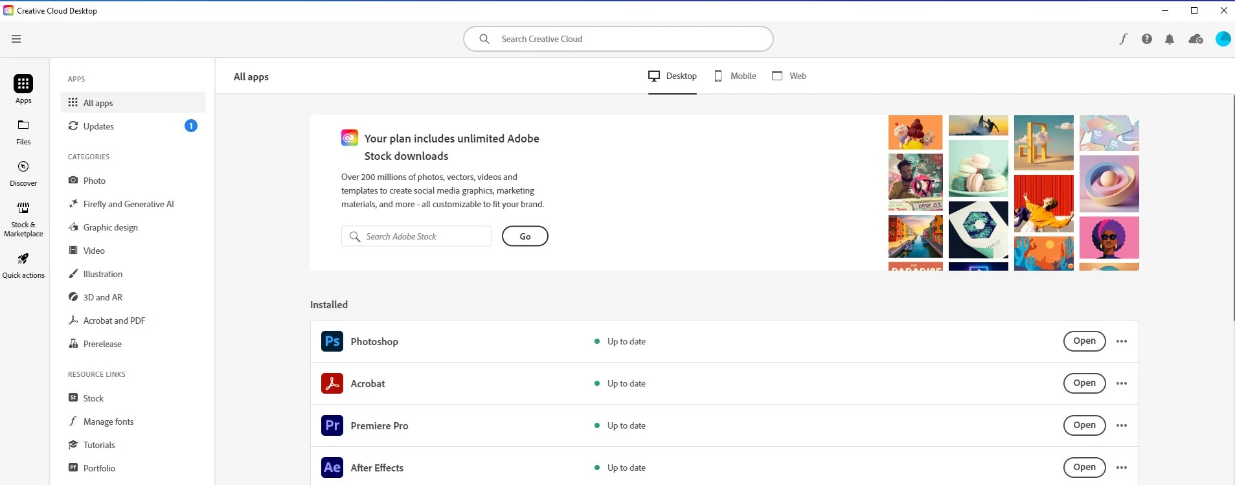Screen dimensions: 1235x485
Task: Click the Premiere Pro app icon
Action: pyautogui.click(x=332, y=425)
